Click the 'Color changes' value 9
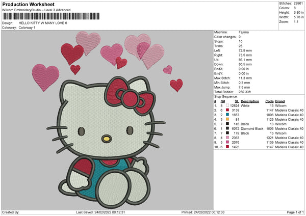The width and height of the screenshot is (306, 216). click(x=240, y=37)
